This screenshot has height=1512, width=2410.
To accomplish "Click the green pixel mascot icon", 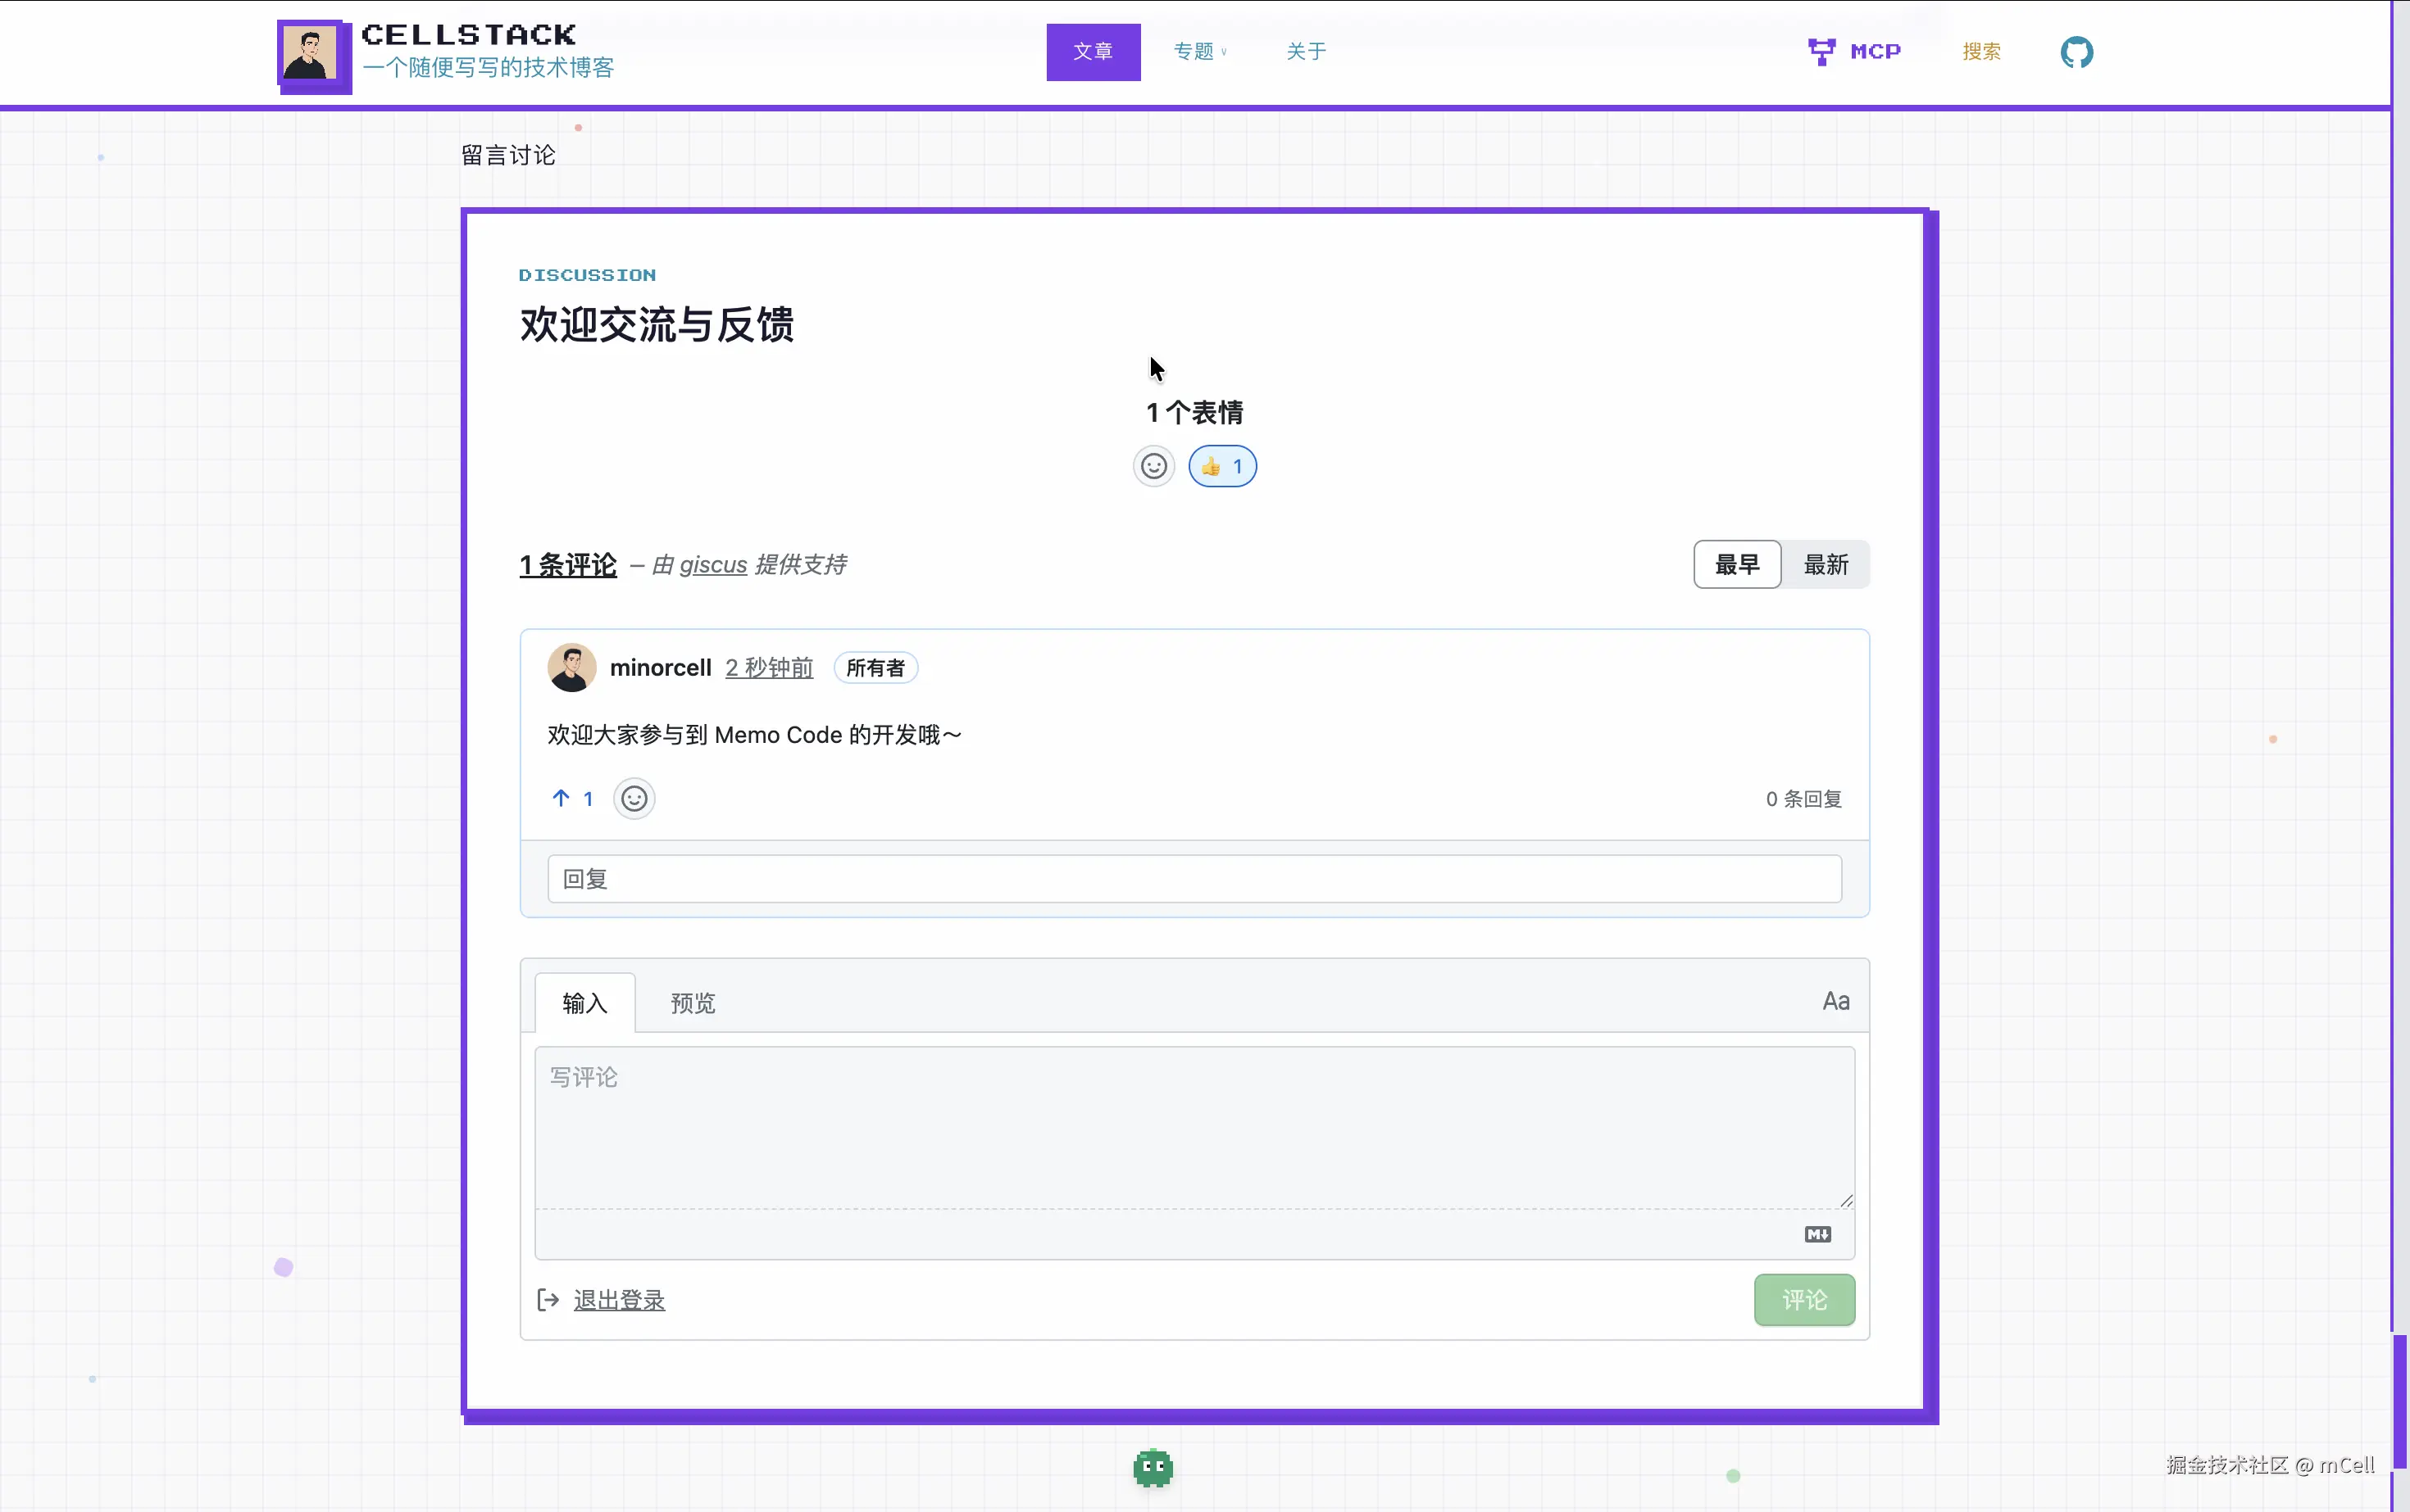I will point(1153,1467).
